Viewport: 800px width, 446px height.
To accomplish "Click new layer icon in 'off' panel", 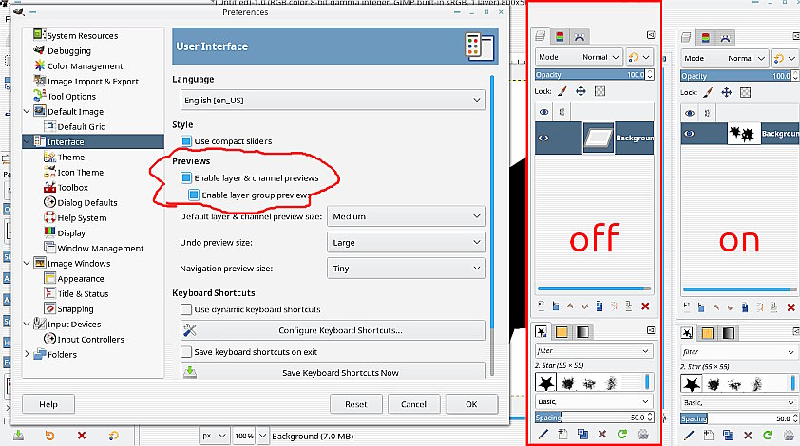I will click(541, 306).
